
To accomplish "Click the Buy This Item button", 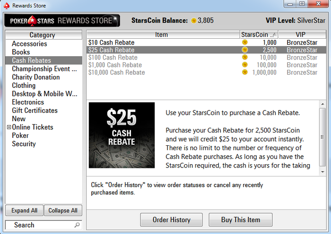I will (x=240, y=220).
